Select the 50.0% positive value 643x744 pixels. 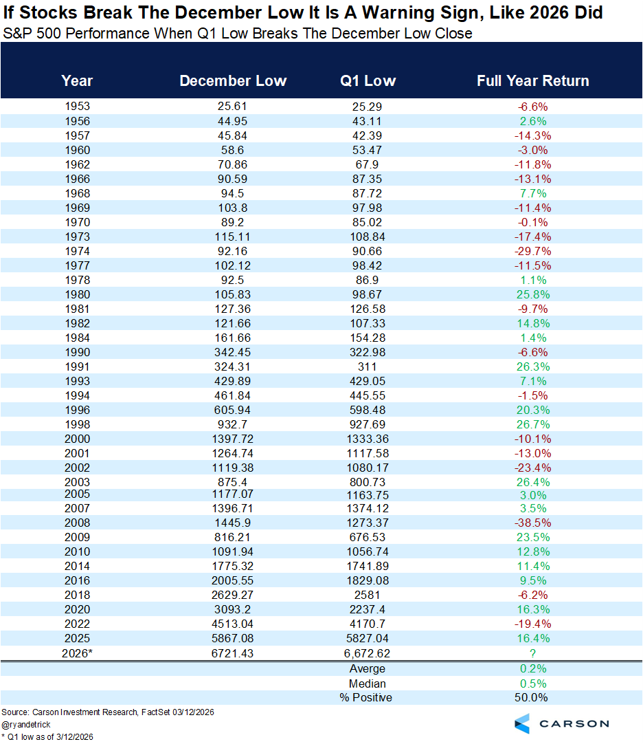(x=533, y=698)
